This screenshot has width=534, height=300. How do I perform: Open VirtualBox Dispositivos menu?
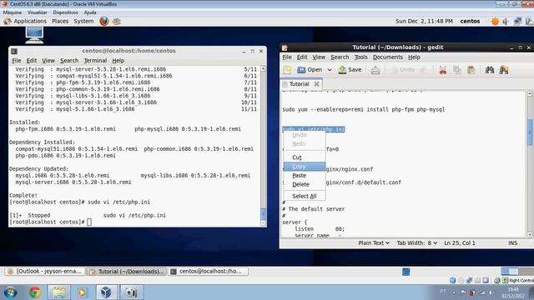pyautogui.click(x=65, y=12)
